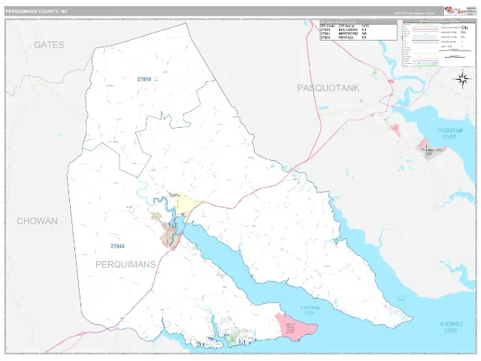Click the PASQUOTANK county label
Image resolution: width=481 pixels, height=361 pixels.
pyautogui.click(x=328, y=88)
